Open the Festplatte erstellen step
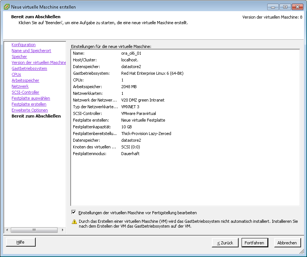 click(29, 104)
